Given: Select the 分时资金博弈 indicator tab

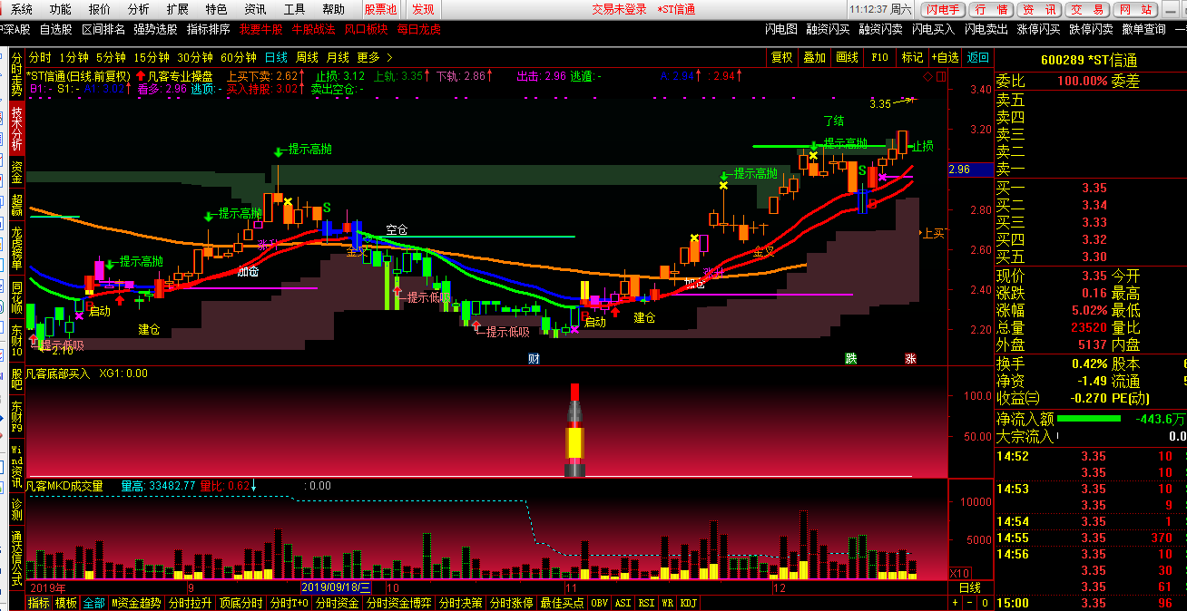Looking at the screenshot, I should click(399, 603).
